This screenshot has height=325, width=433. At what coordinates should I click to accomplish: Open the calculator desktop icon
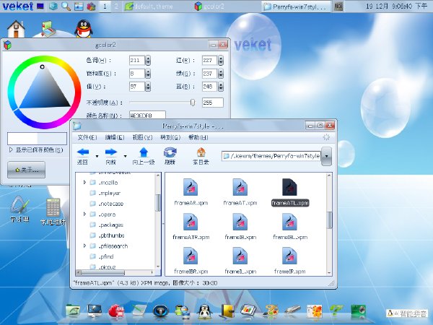pyautogui.click(x=53, y=207)
